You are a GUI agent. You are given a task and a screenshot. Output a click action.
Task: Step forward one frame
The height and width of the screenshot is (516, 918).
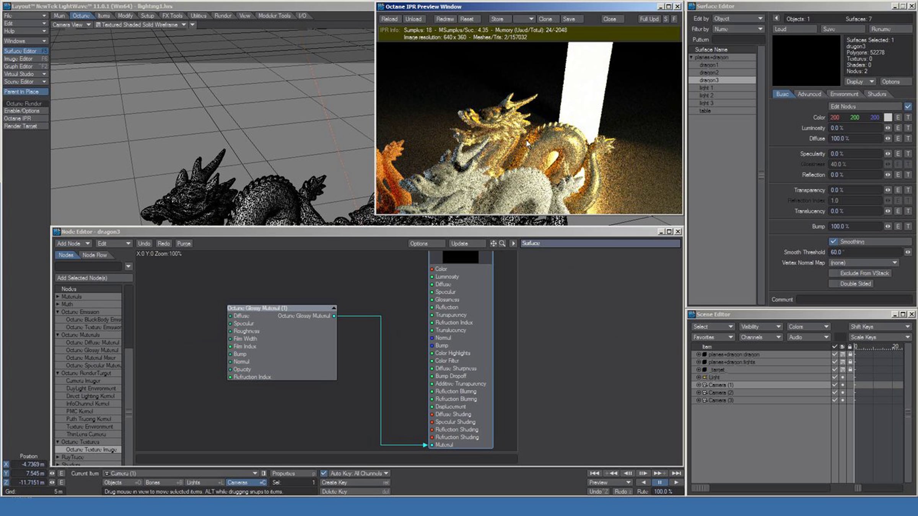tap(643, 473)
